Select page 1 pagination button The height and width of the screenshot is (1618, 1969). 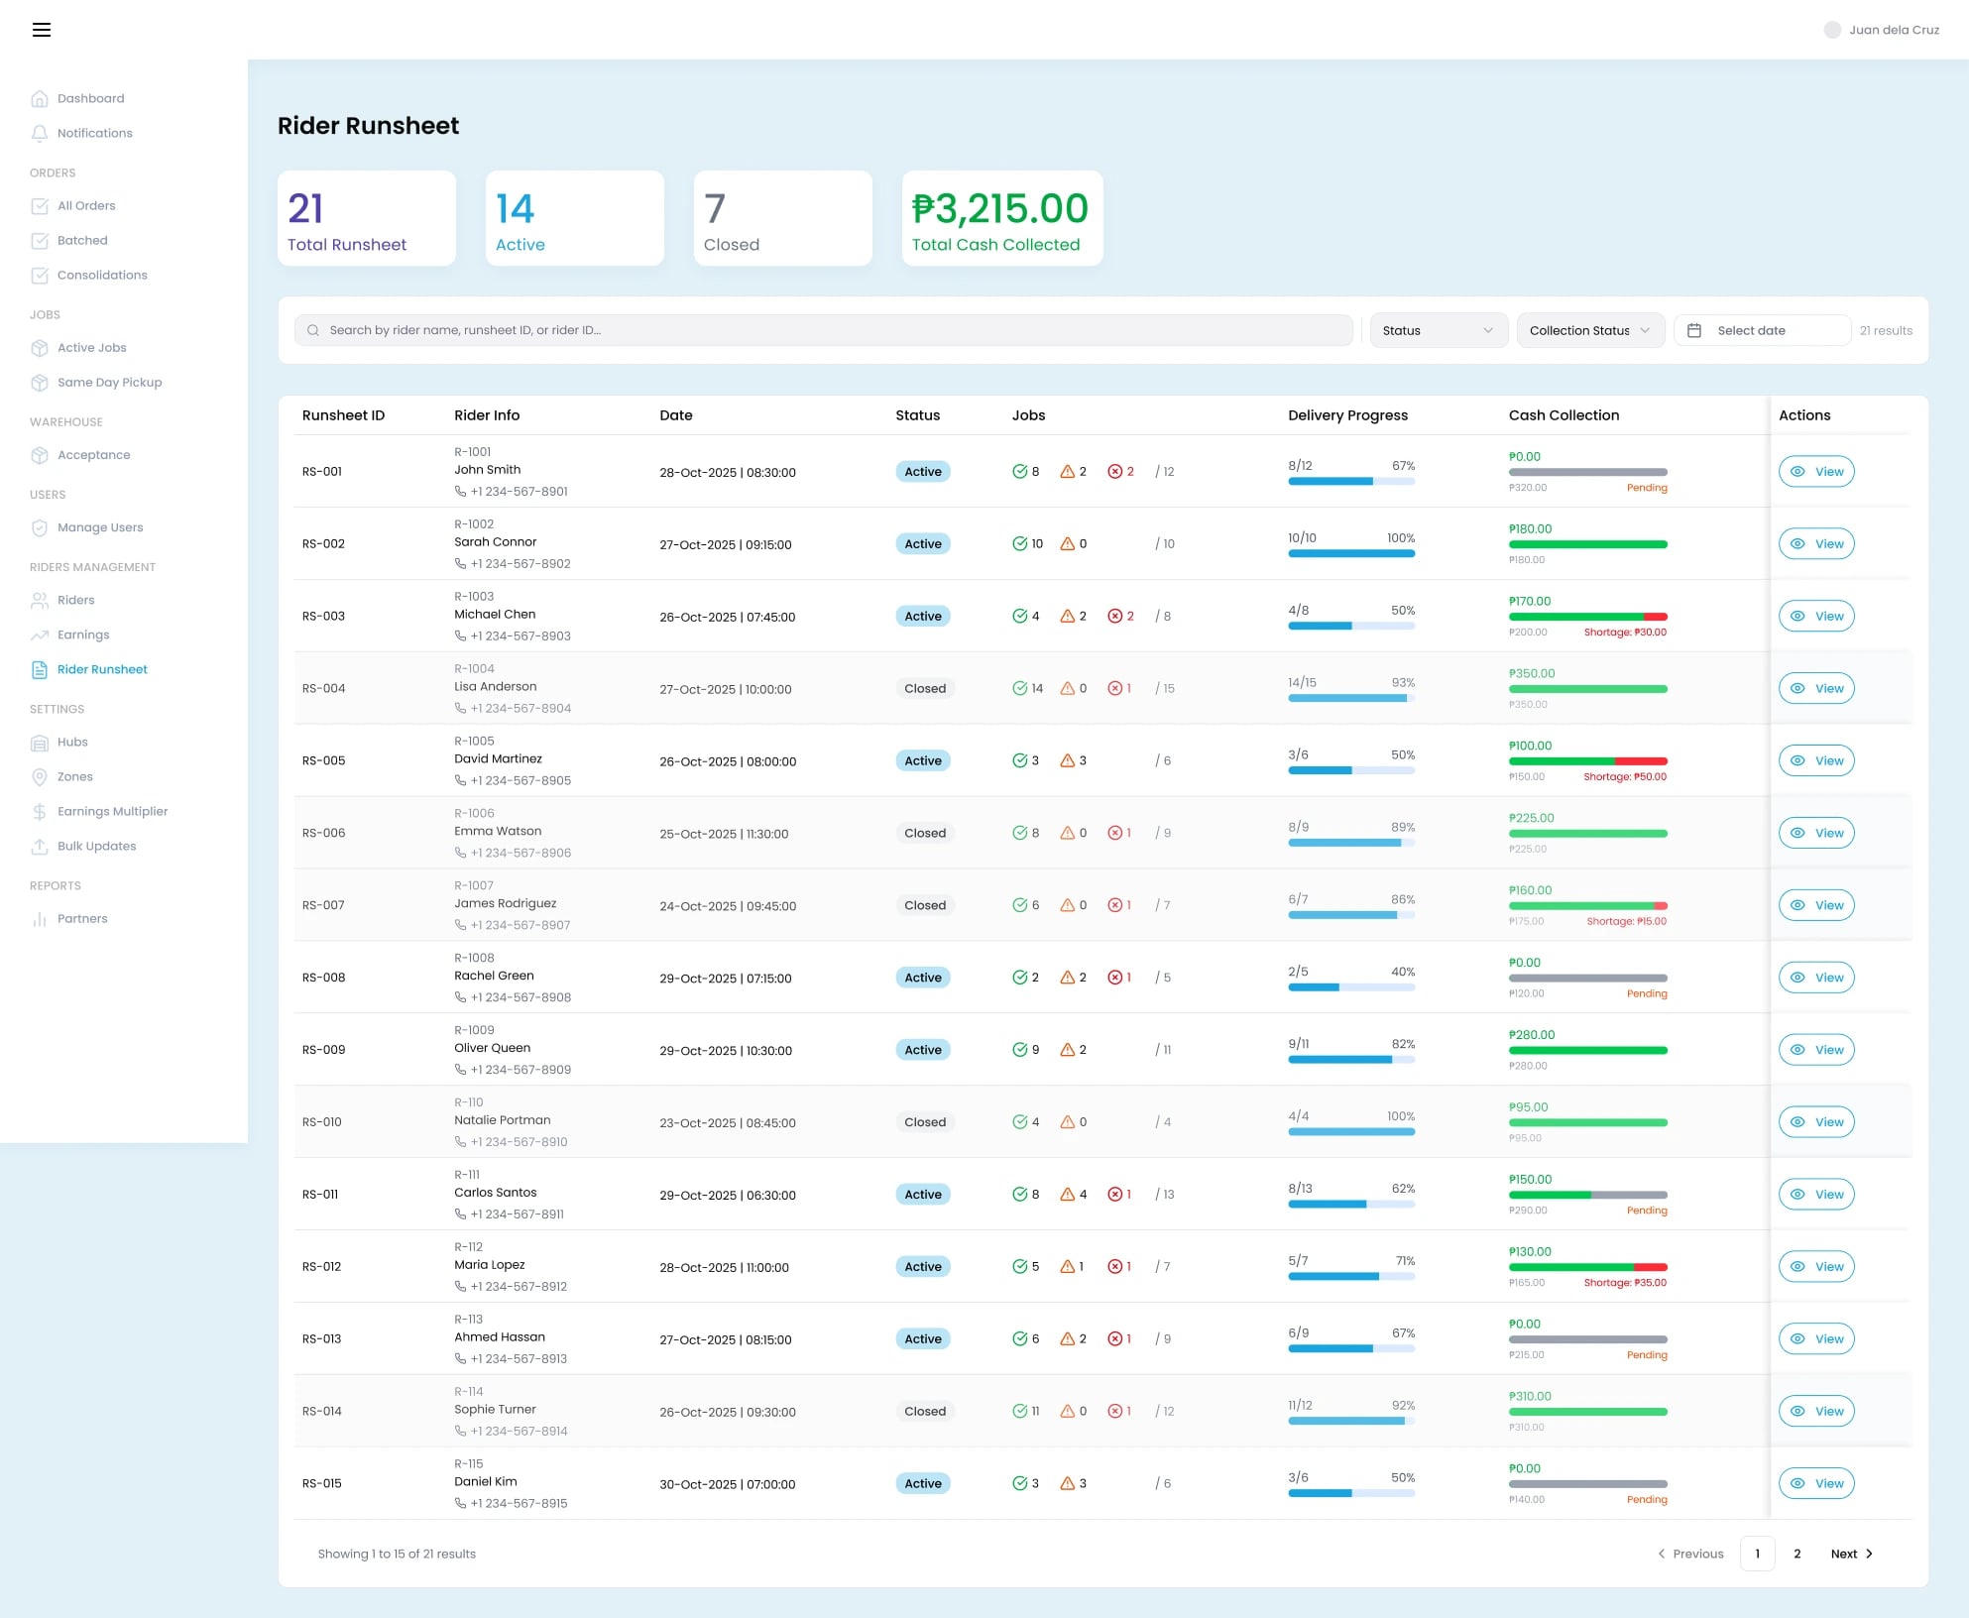click(1757, 1554)
